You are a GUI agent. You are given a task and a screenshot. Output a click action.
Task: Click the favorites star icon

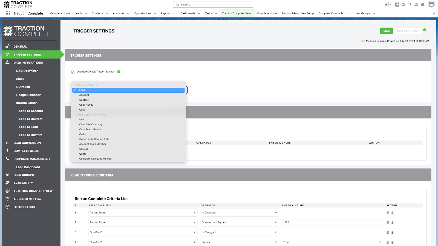tap(386, 5)
